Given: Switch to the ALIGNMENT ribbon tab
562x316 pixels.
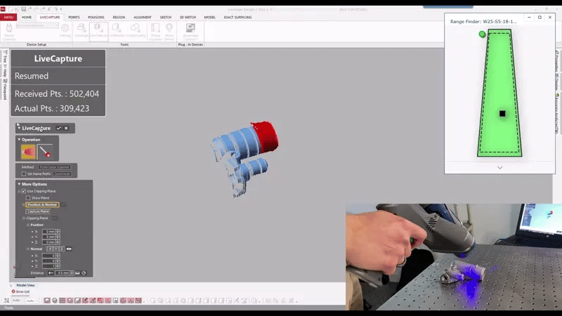Looking at the screenshot, I should click(x=142, y=17).
